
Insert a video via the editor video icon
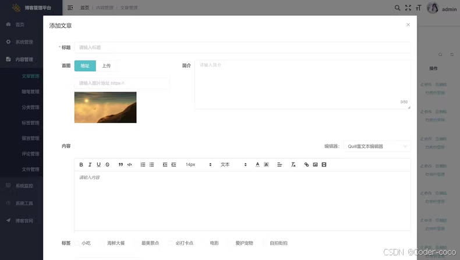pyautogui.click(x=324, y=164)
